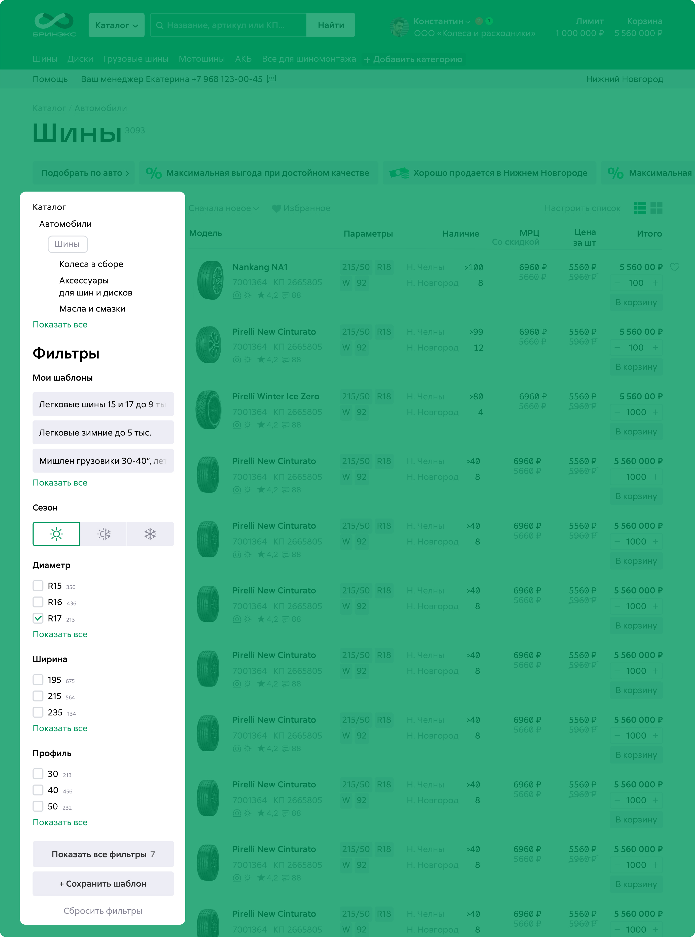Screen dimensions: 695x937
Task: Select the all-season sun-snowflake icon
Action: pos(104,534)
